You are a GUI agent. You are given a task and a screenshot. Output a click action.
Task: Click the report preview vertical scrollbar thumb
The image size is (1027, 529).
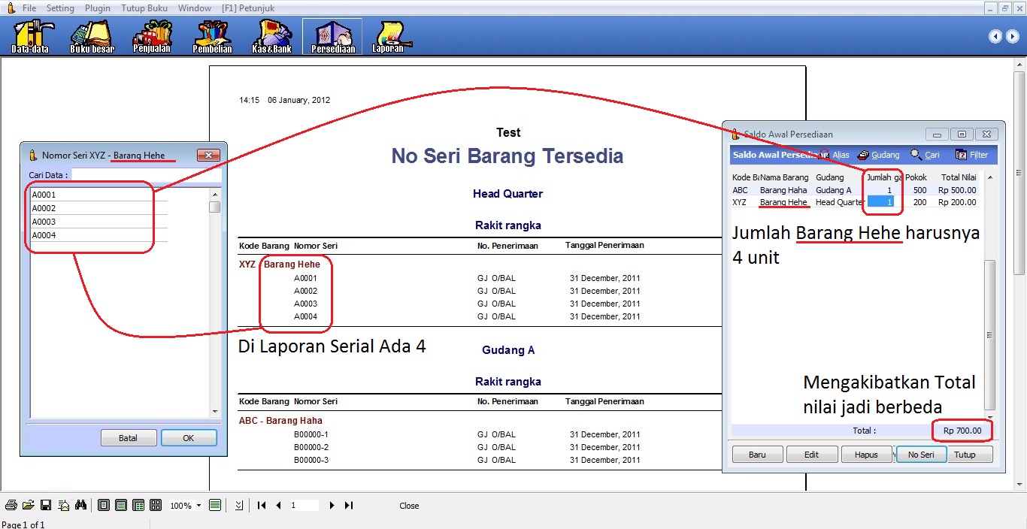(x=1019, y=174)
